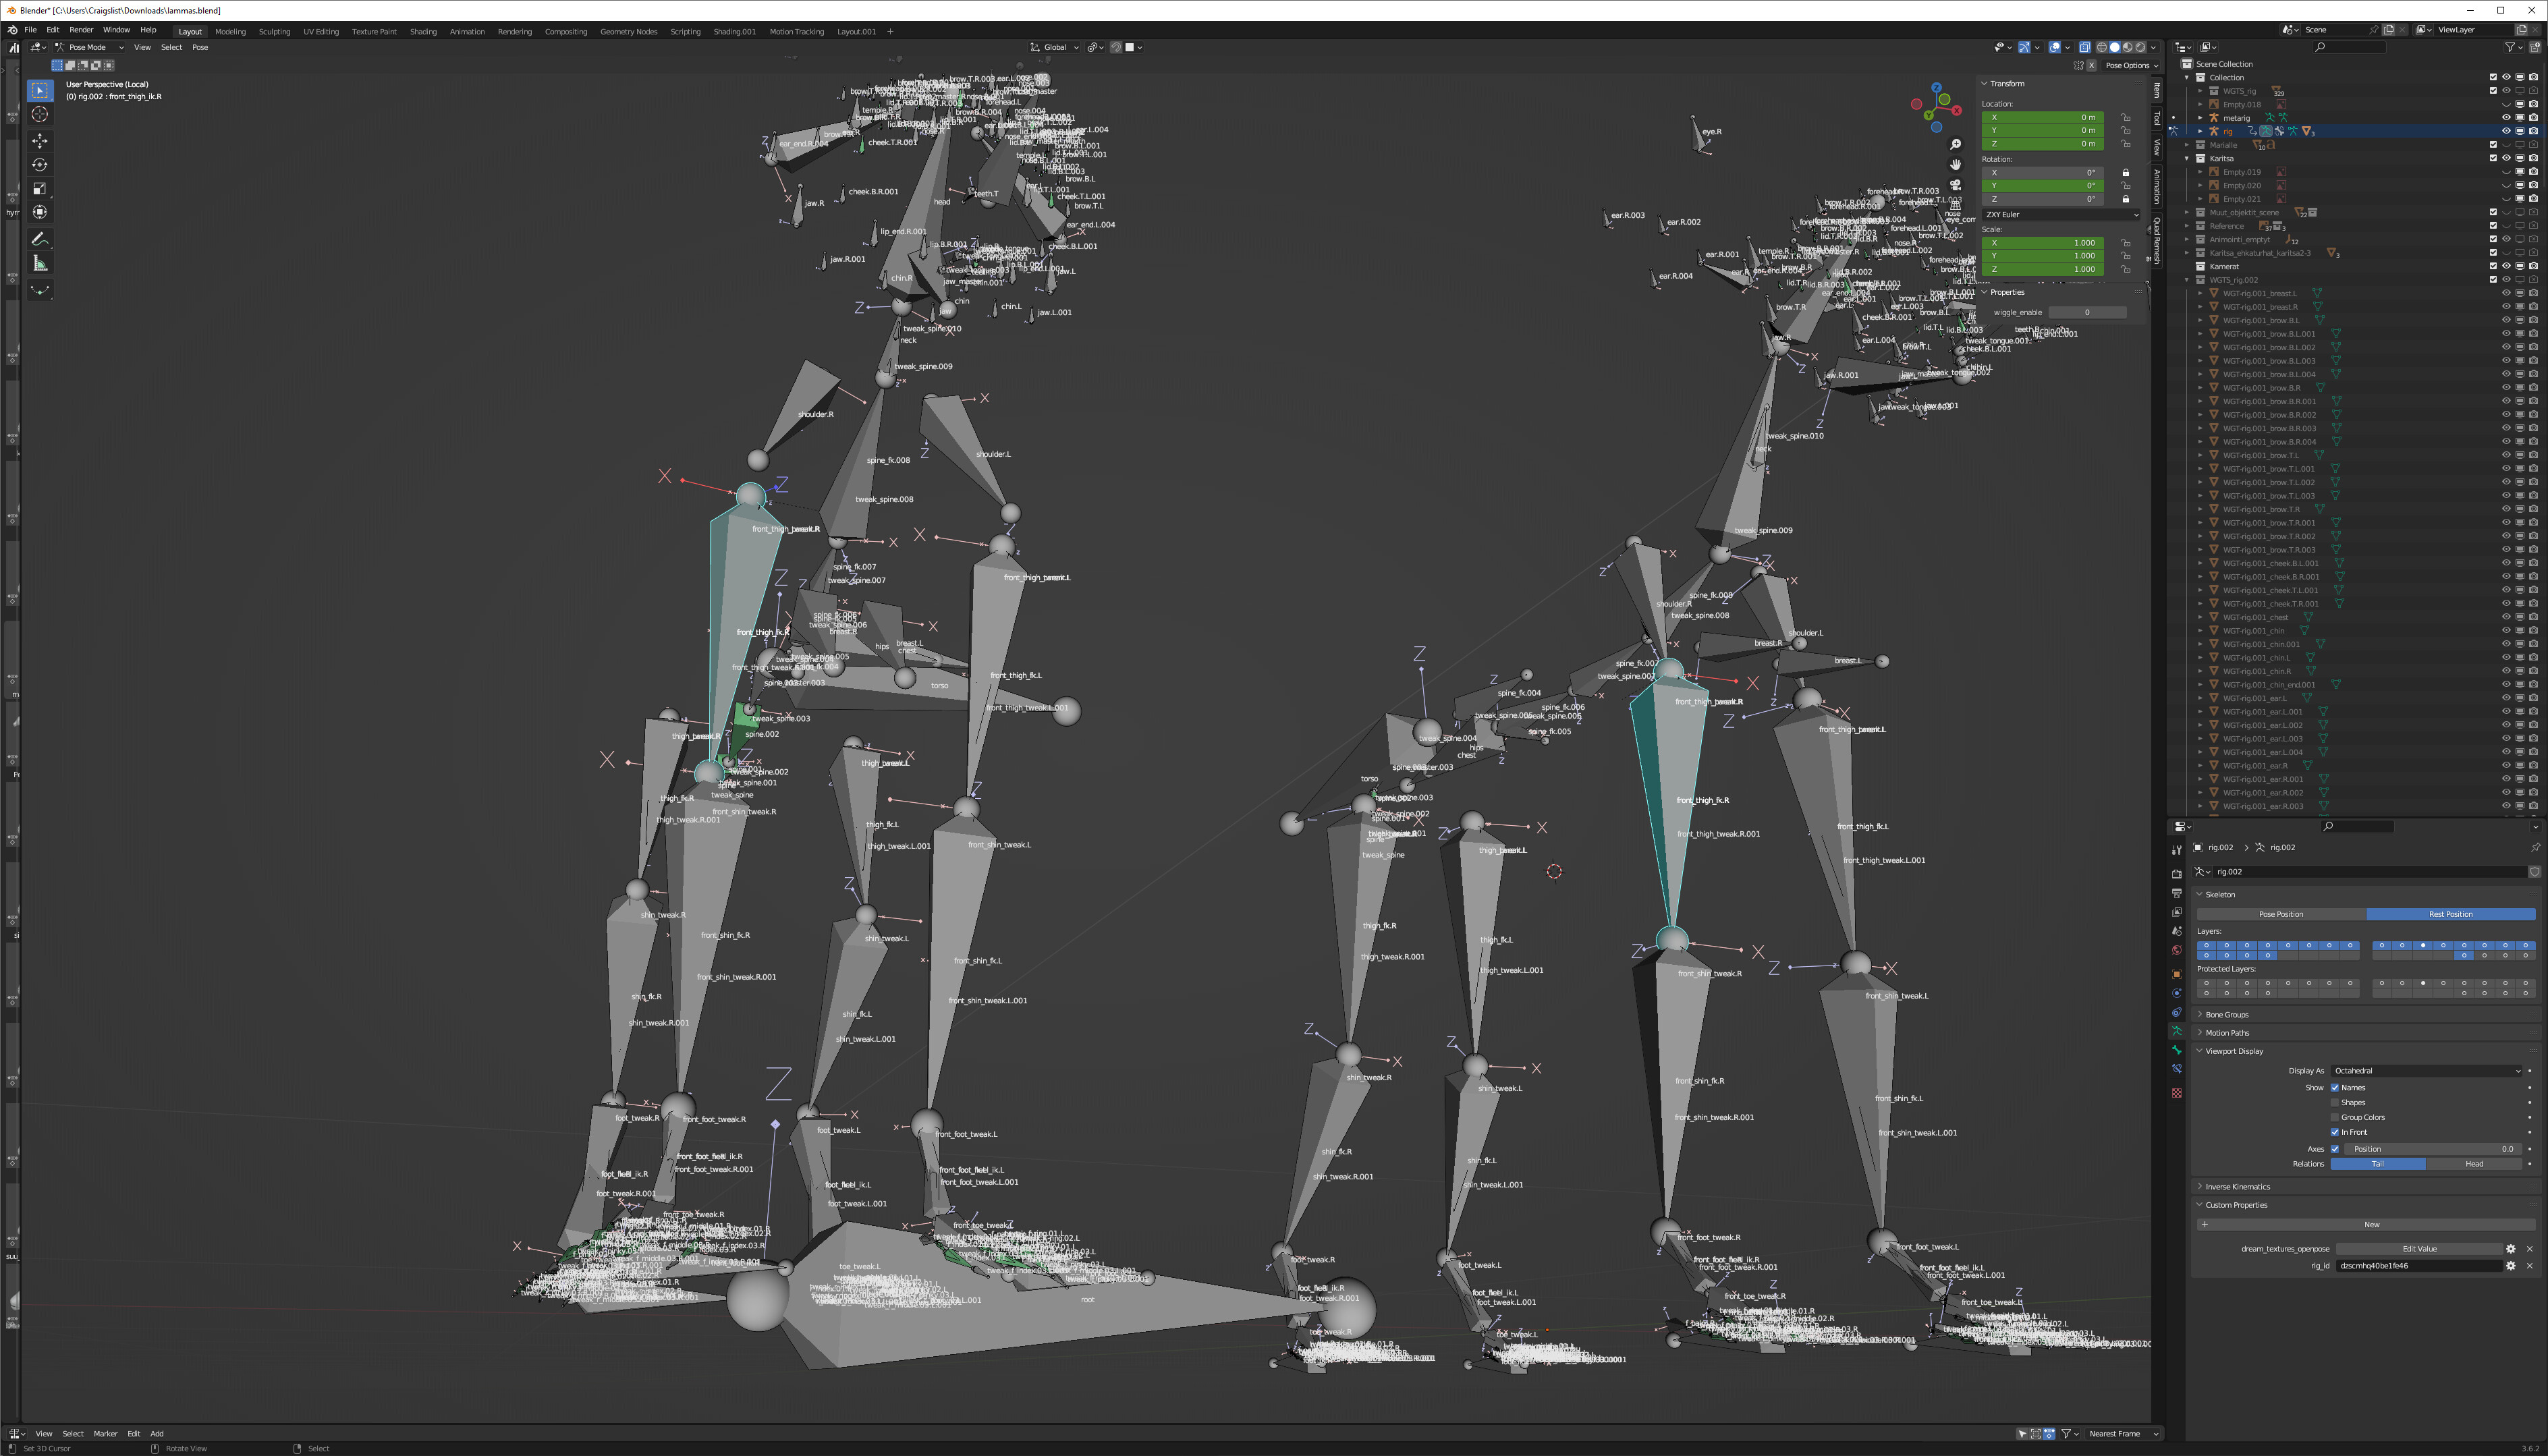Click the pan hand gizmo icon
Viewport: 2548px width, 1456px height.
point(1955,165)
